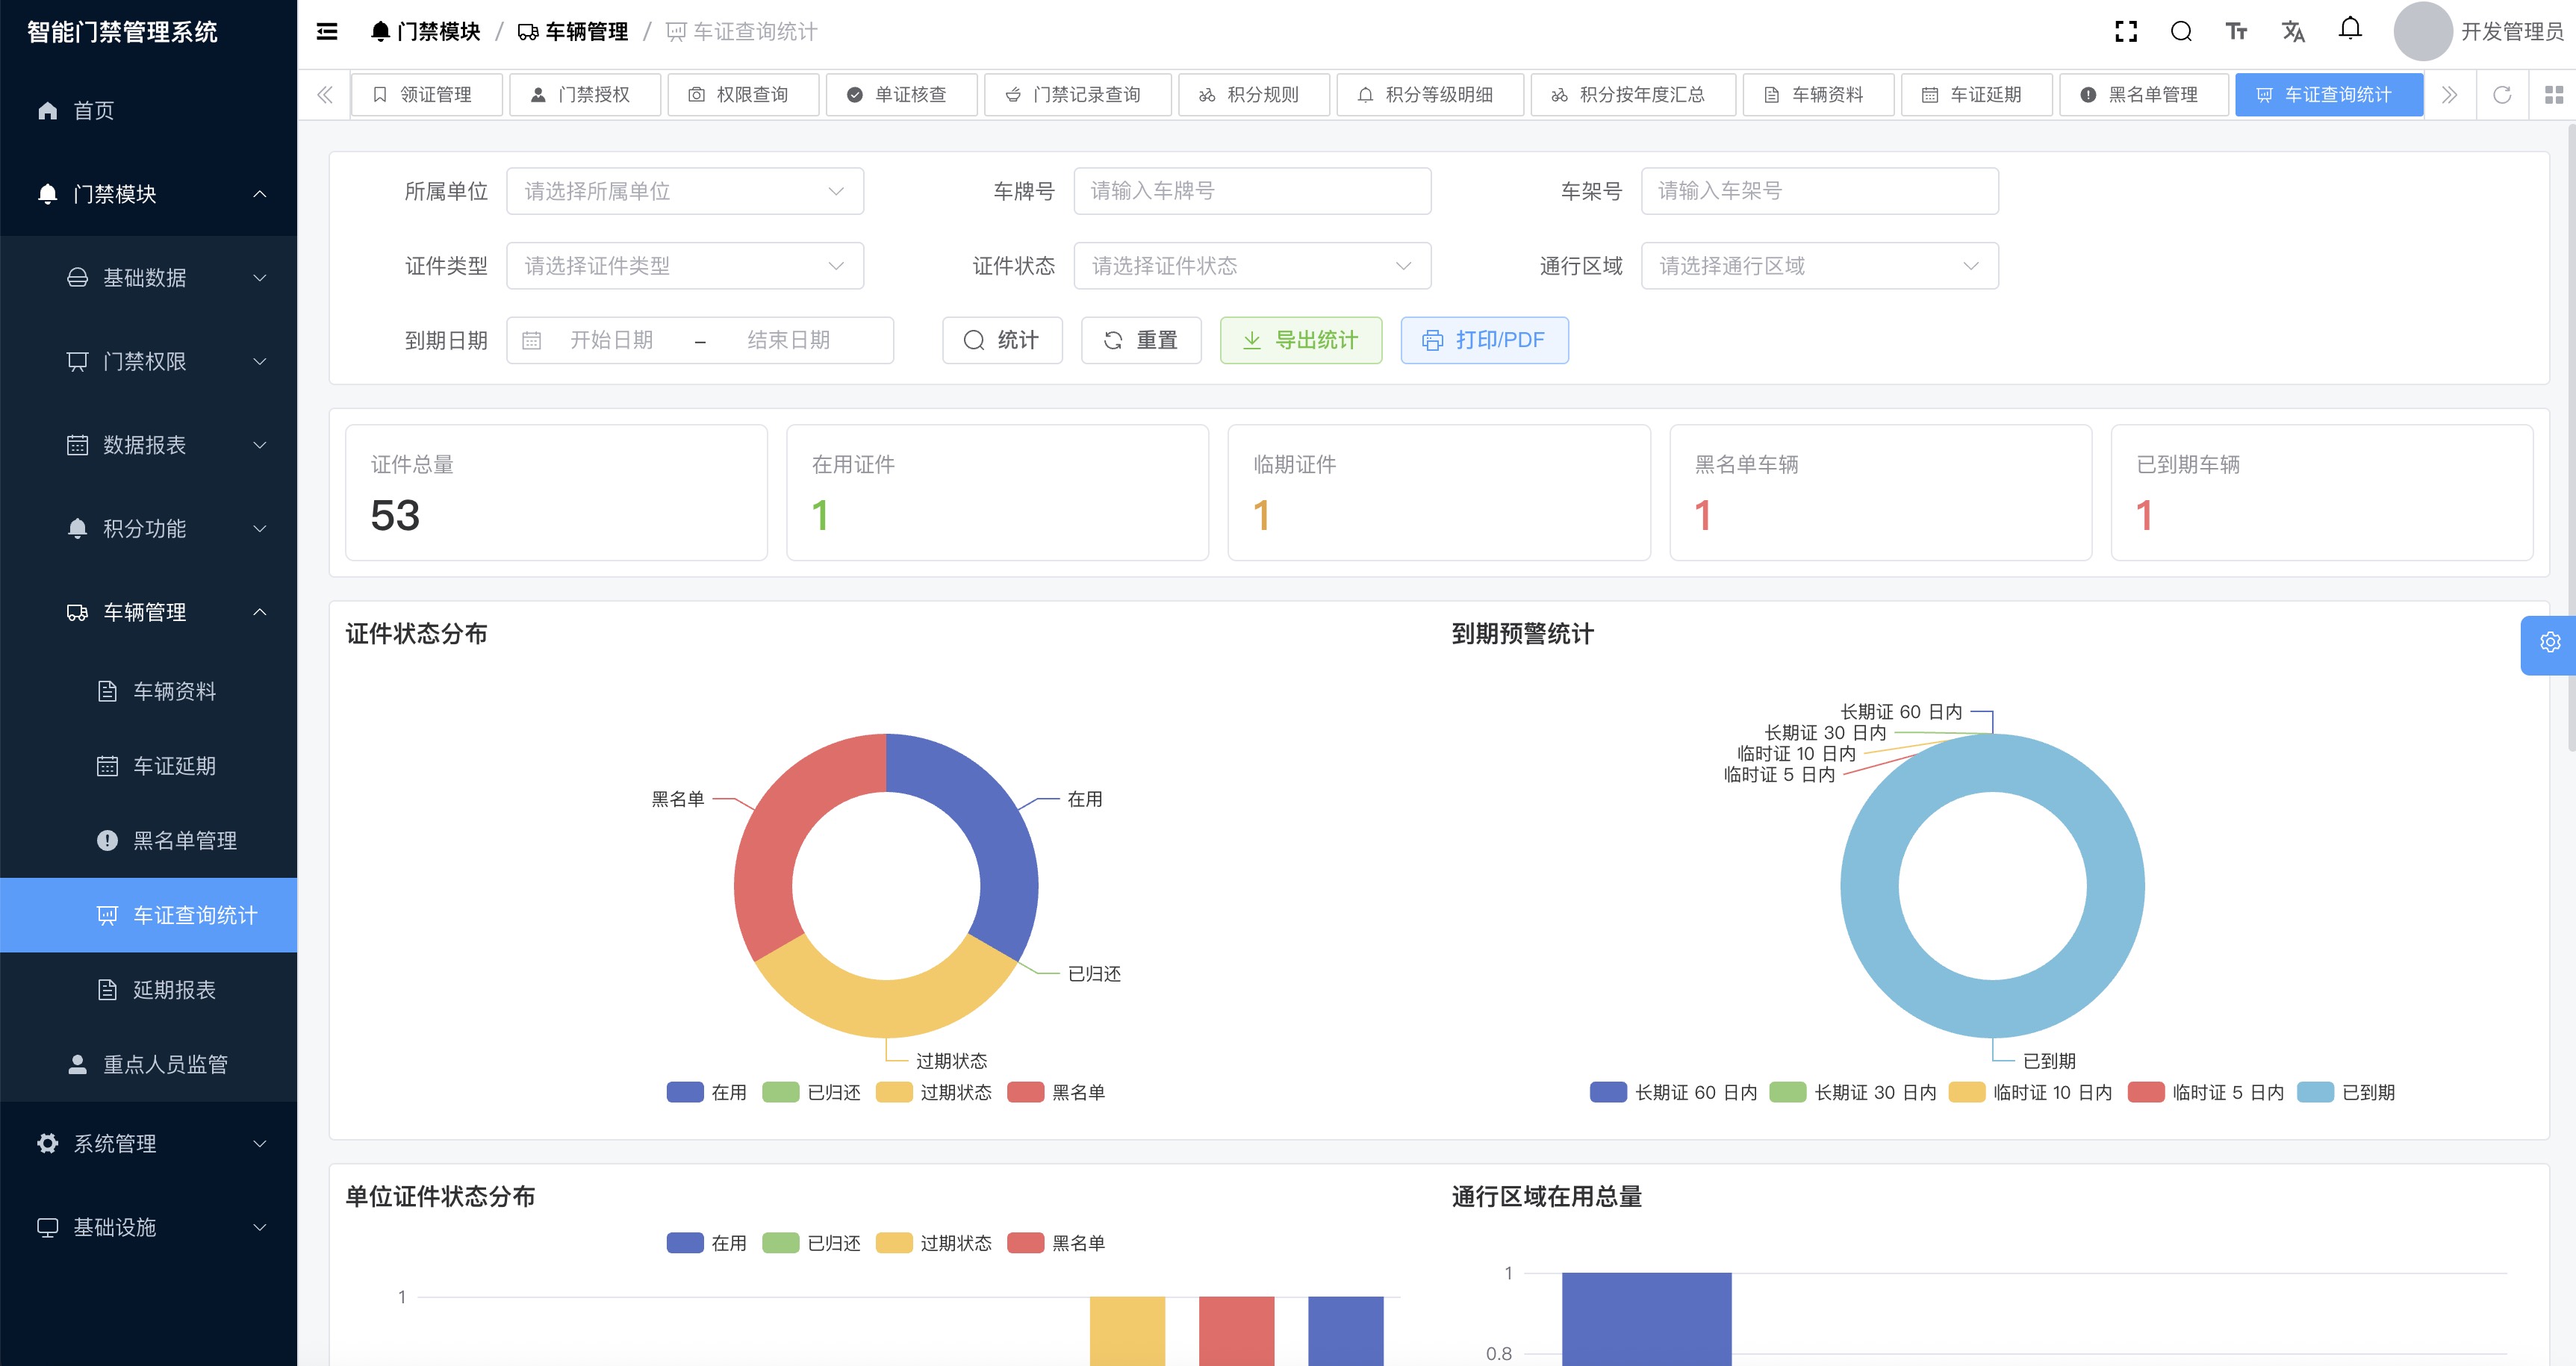The width and height of the screenshot is (2576, 1366).
Task: Switch to the 车证延期 tab
Action: pyautogui.click(x=1977, y=95)
